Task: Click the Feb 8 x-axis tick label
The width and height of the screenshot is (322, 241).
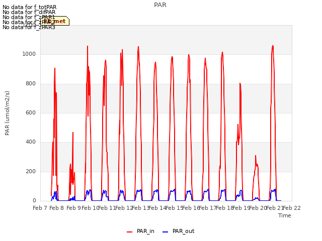Action: (x=57, y=208)
